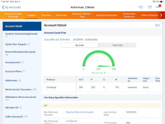Viewport: 165px width, 124px height.
Task: Tap the Segment column header
Action: pyautogui.click(x=146, y=79)
